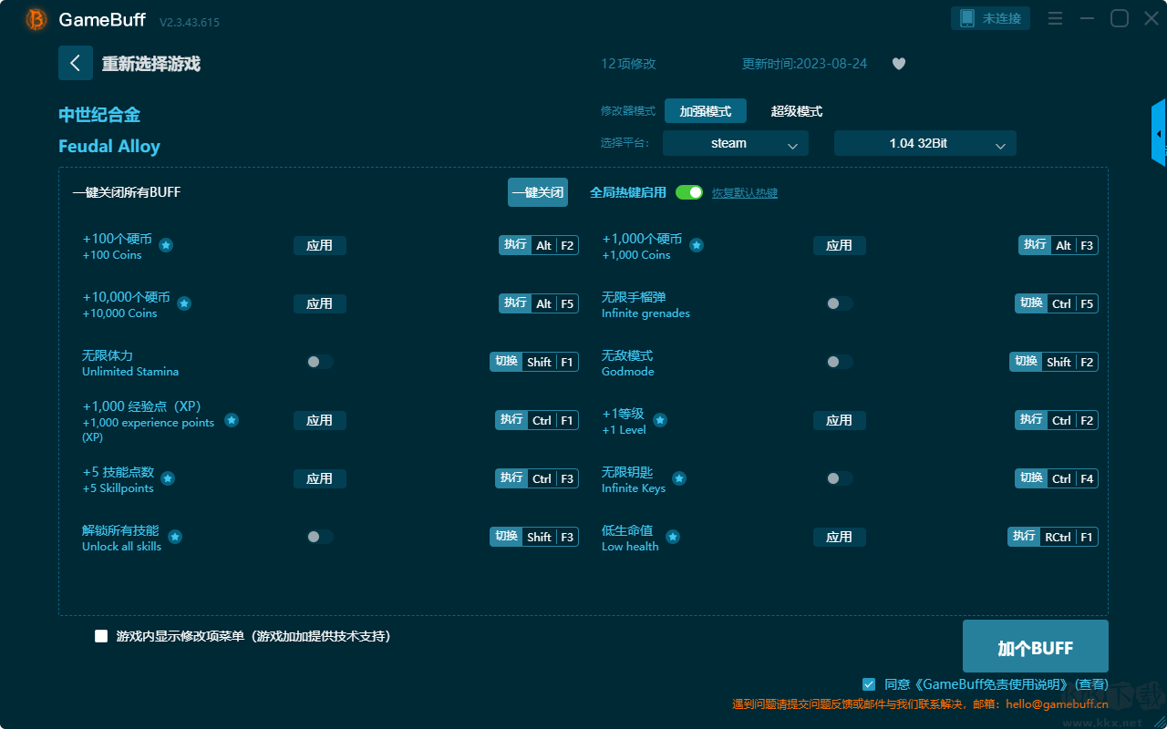Apply +1 Level cheat
1167x729 pixels.
tap(840, 420)
